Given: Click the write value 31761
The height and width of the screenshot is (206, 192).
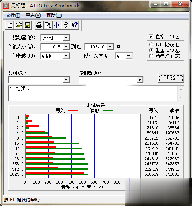Looking at the screenshot, I should [152, 117].
